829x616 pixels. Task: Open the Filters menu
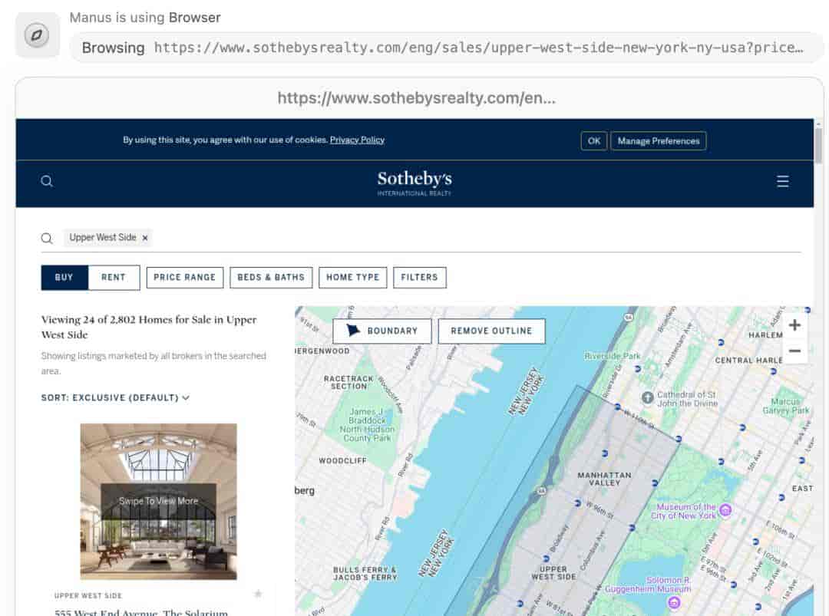click(x=419, y=278)
